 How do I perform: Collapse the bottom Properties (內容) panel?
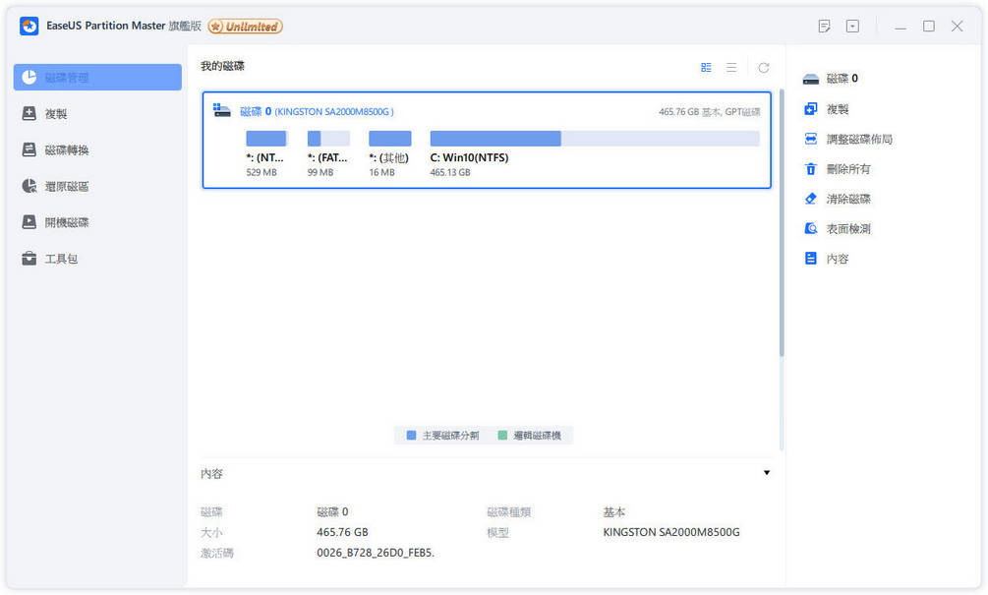(x=766, y=473)
